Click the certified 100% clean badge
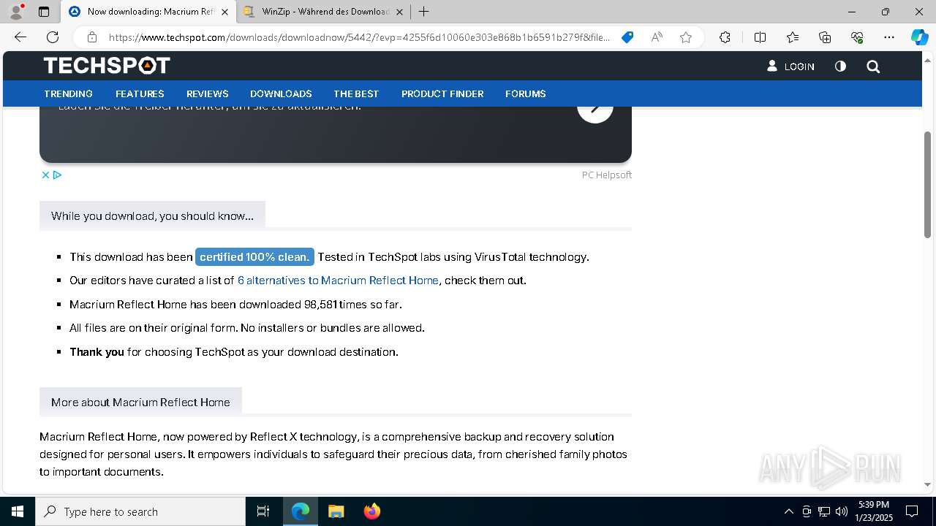 [x=254, y=256]
